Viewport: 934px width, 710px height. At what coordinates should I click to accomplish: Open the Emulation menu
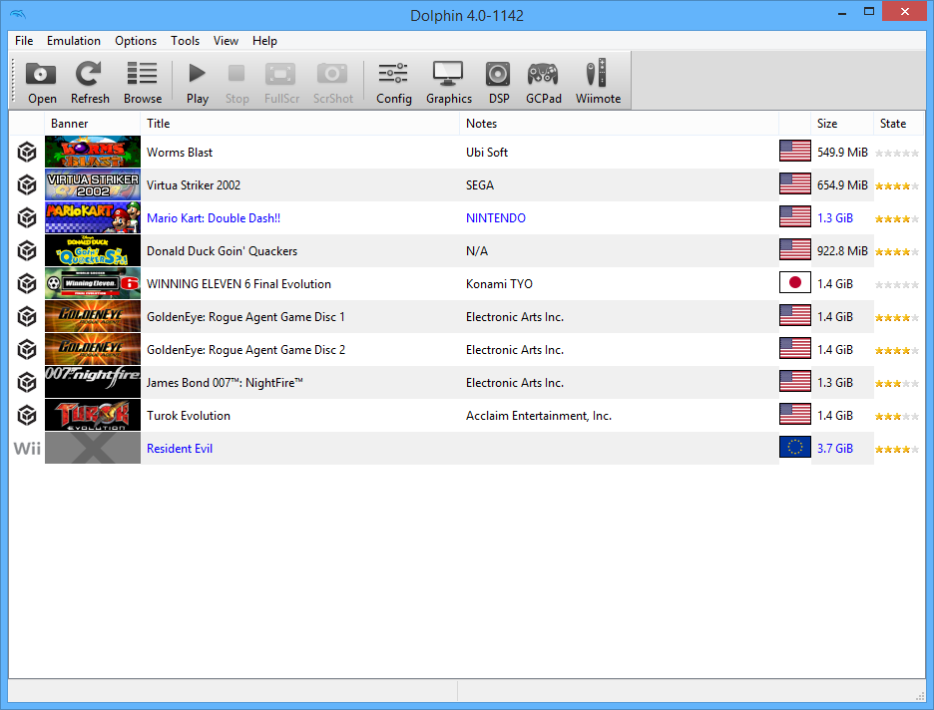point(73,41)
